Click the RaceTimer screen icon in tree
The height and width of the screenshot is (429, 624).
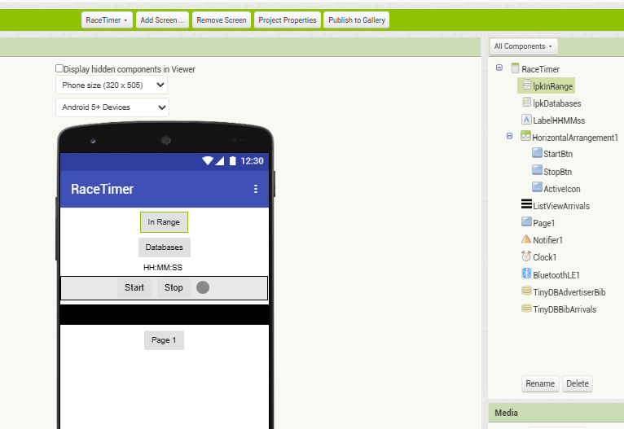pyautogui.click(x=516, y=68)
